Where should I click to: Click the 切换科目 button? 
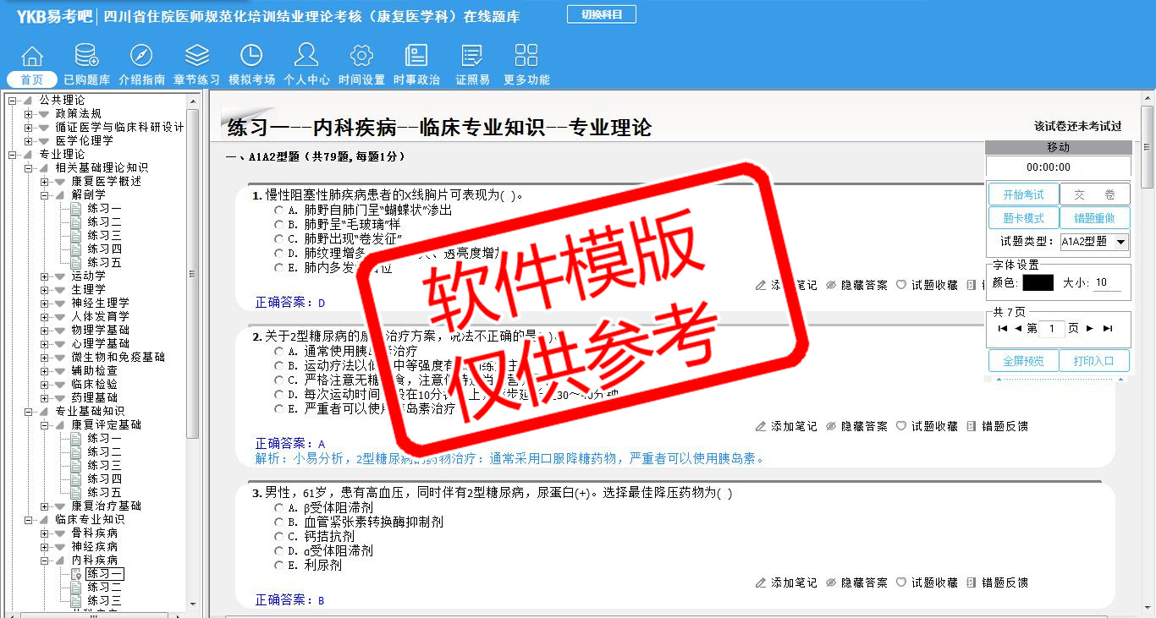tap(601, 14)
